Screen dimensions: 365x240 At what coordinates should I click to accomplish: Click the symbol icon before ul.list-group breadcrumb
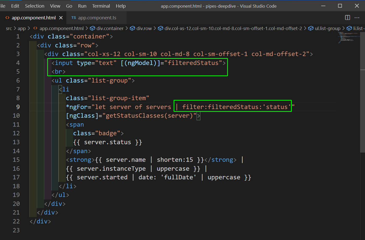311,28
